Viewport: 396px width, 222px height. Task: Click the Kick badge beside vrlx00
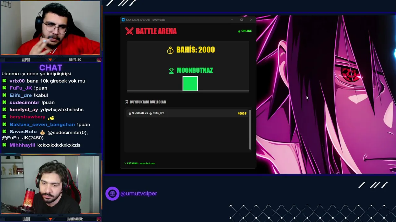4,81
